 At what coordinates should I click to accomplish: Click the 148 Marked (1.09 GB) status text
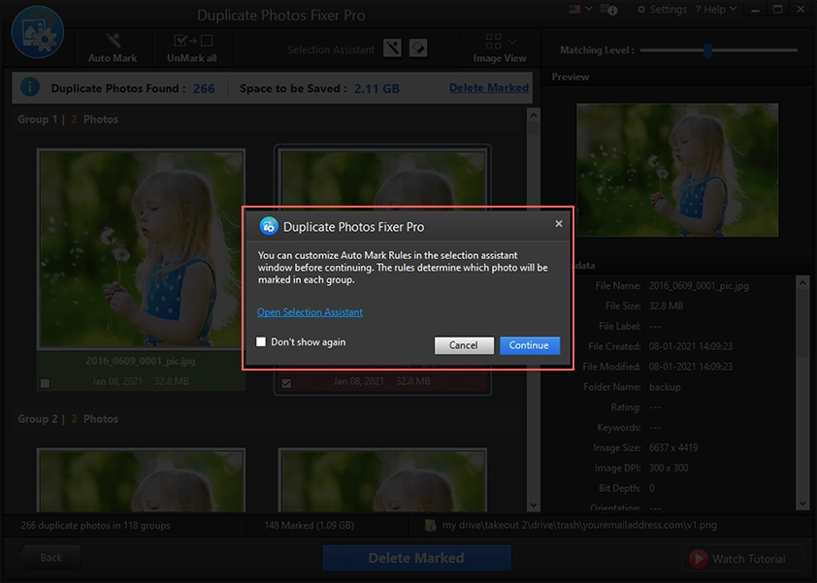309,525
